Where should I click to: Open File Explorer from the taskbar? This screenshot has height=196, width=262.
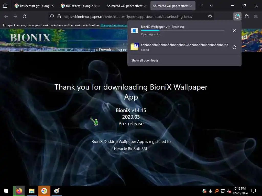(x=31, y=191)
